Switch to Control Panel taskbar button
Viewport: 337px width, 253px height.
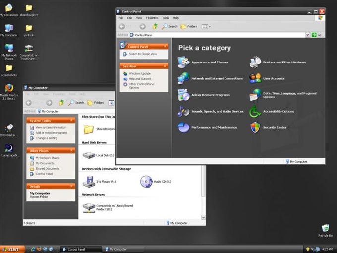[81, 249]
